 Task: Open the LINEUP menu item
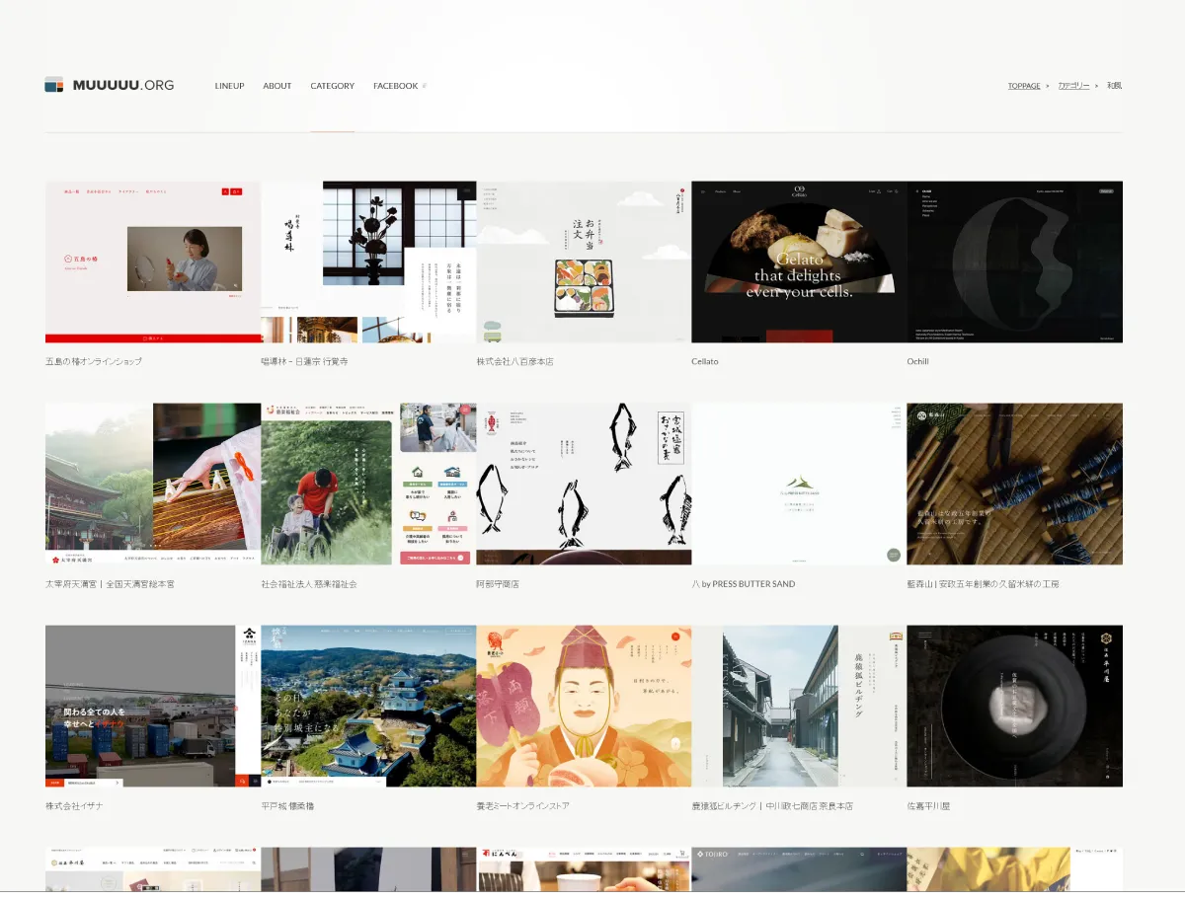(229, 86)
